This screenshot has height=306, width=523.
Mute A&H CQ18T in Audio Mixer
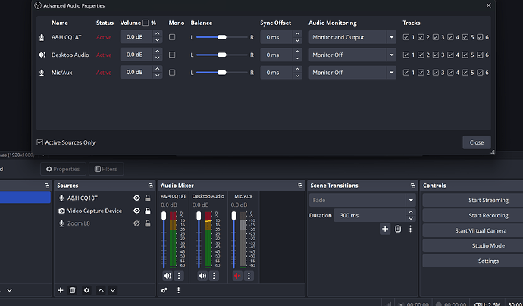click(168, 276)
